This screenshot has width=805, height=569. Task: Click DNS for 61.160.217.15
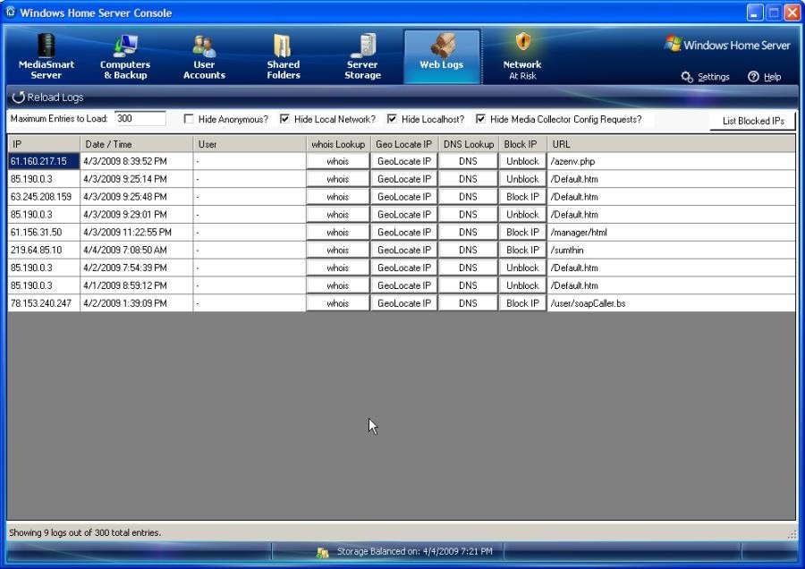click(468, 161)
